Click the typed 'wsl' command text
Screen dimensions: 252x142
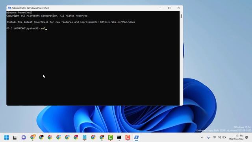point(43,28)
